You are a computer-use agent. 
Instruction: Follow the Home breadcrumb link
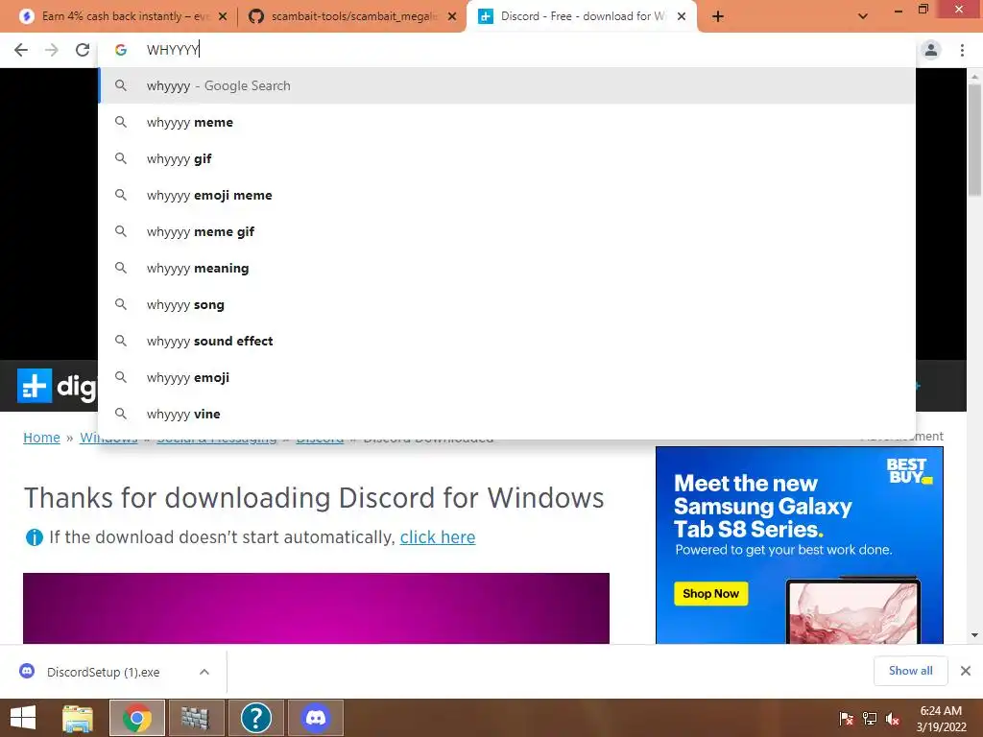41,438
